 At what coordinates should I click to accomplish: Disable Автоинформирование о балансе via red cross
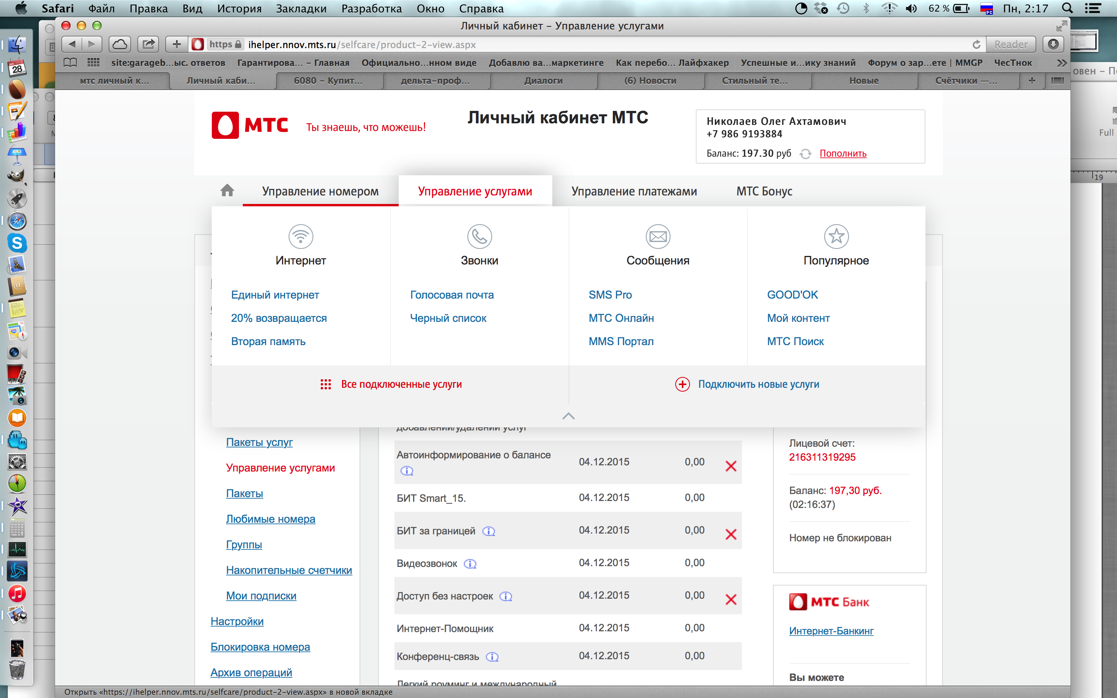click(731, 466)
